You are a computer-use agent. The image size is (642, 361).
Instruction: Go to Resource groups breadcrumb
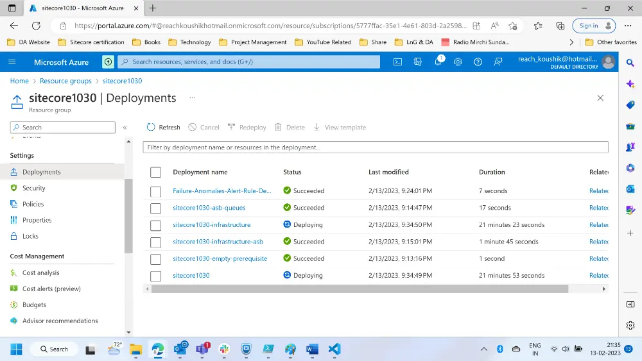click(x=65, y=81)
